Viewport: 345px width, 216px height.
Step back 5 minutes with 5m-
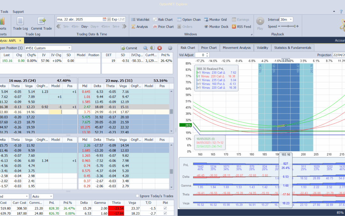click(66, 27)
